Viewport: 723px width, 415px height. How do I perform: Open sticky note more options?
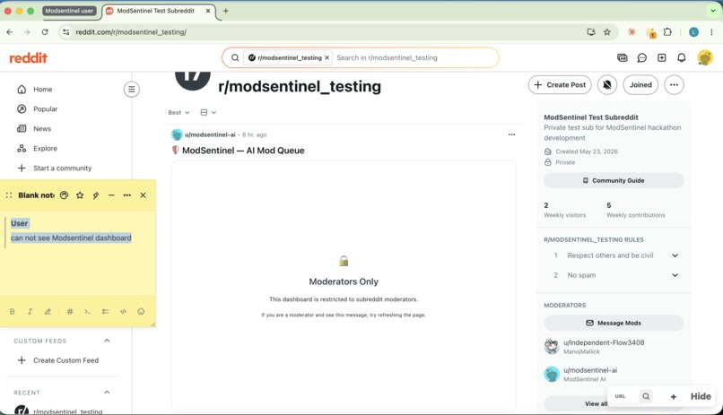click(x=126, y=195)
